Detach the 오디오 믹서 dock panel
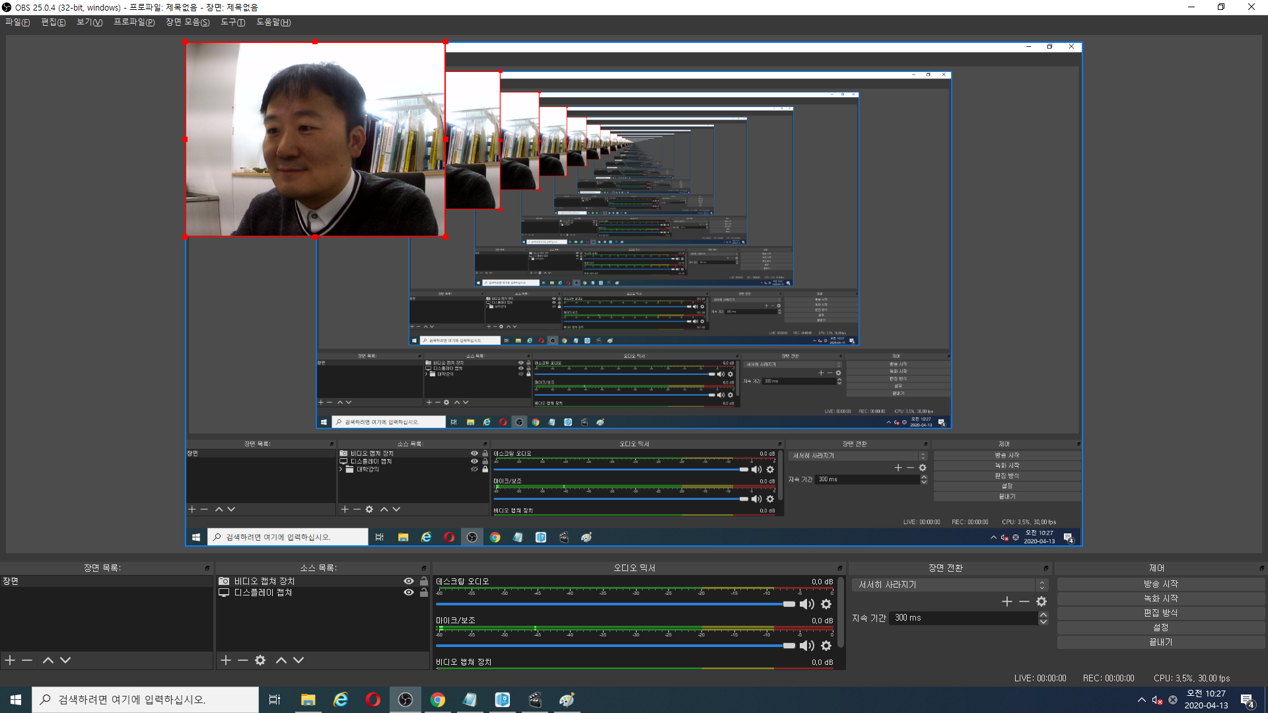This screenshot has width=1268, height=713. [840, 568]
